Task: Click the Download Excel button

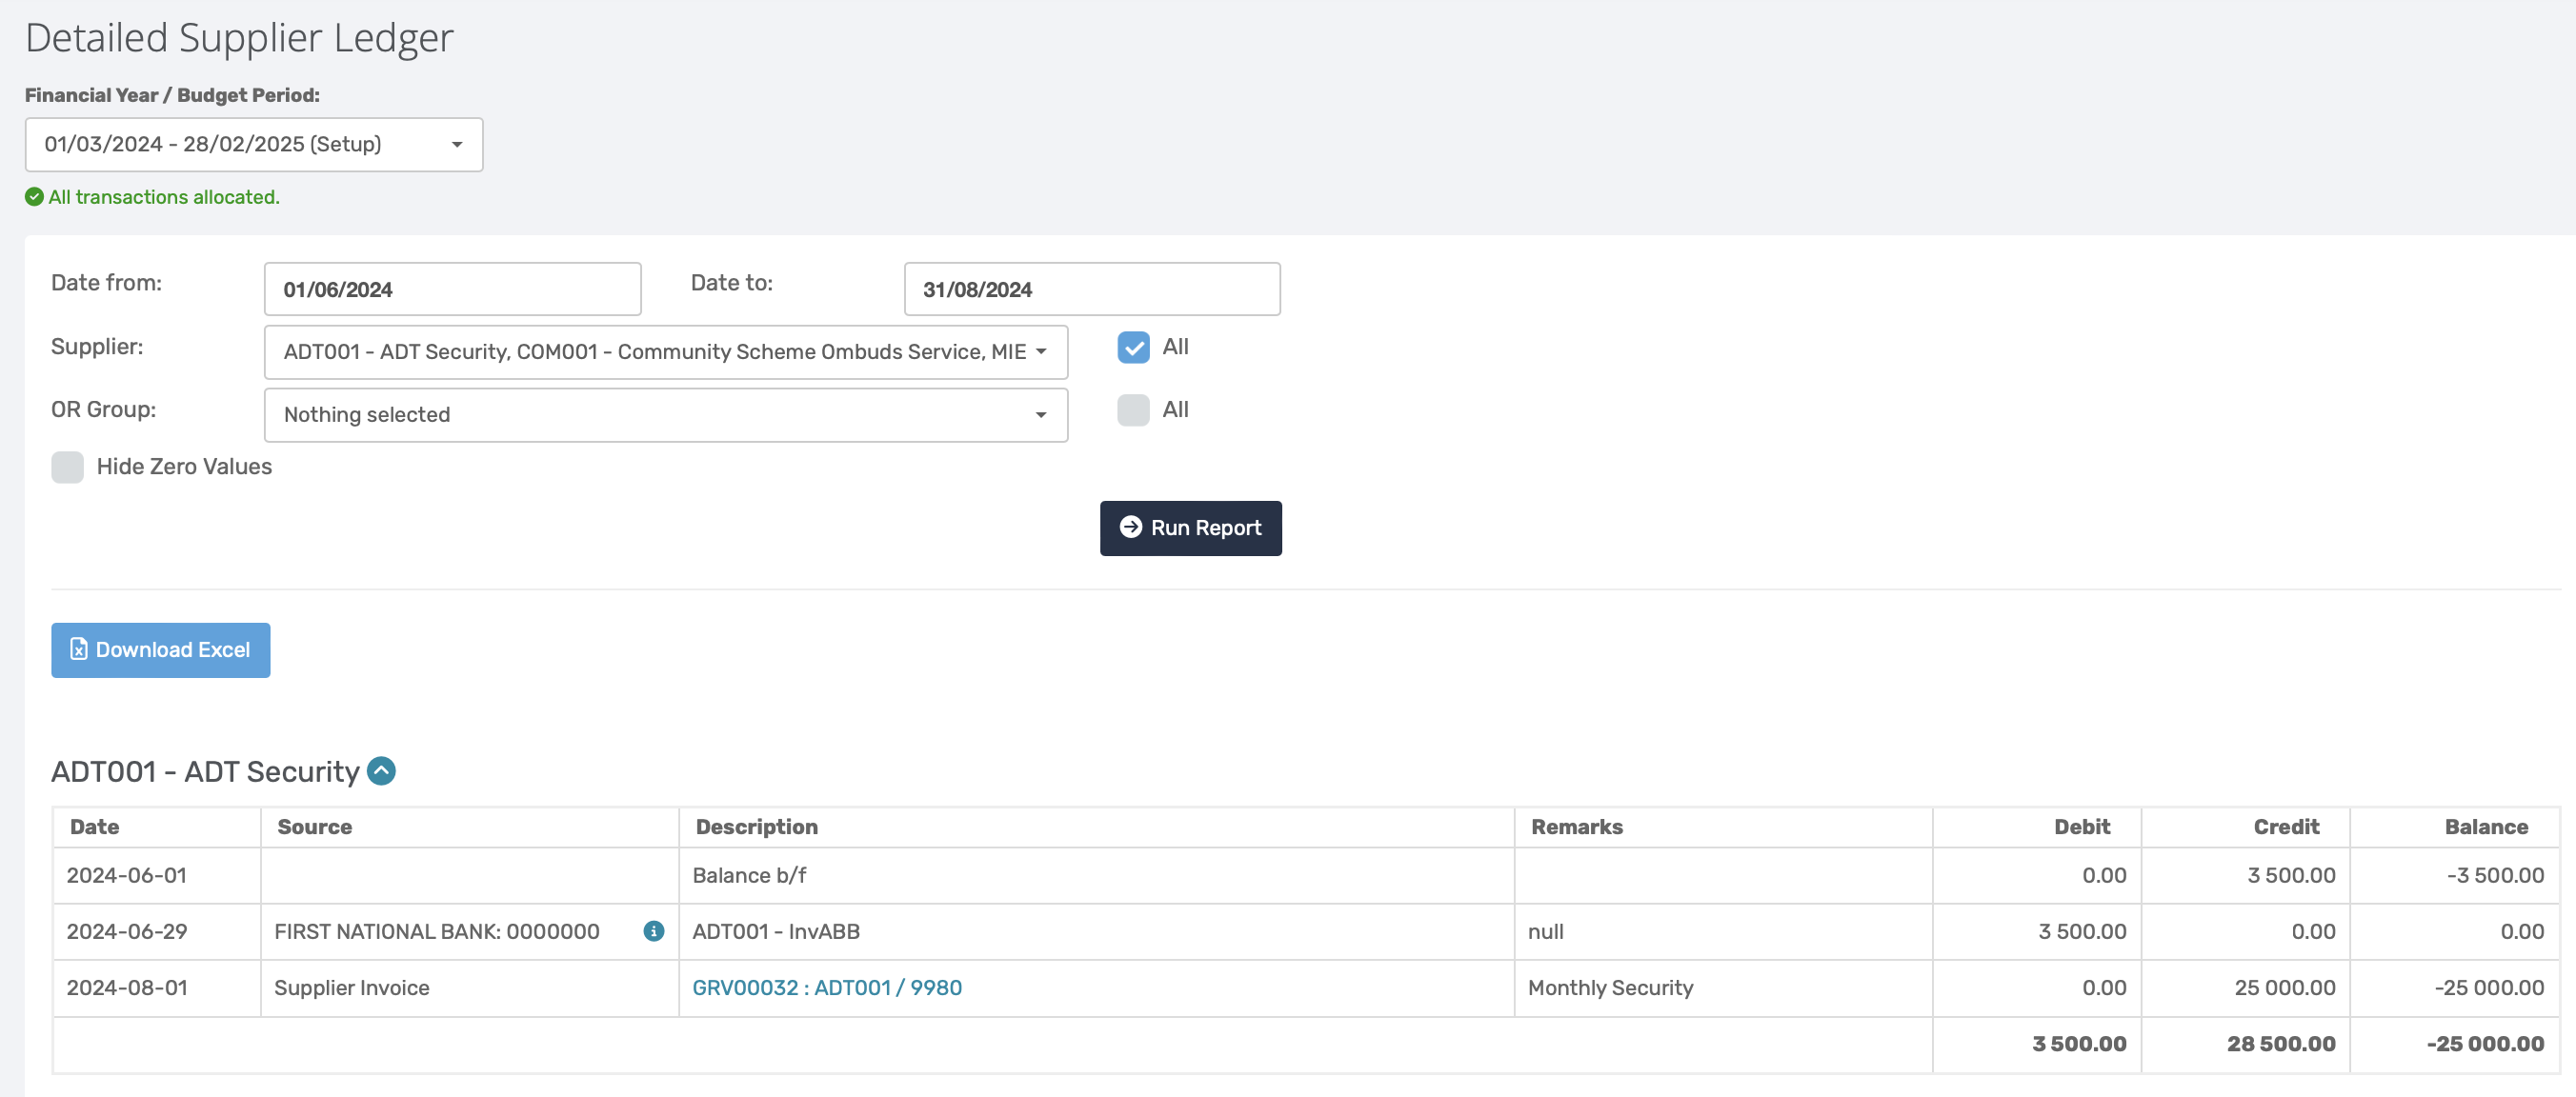Action: click(x=160, y=650)
